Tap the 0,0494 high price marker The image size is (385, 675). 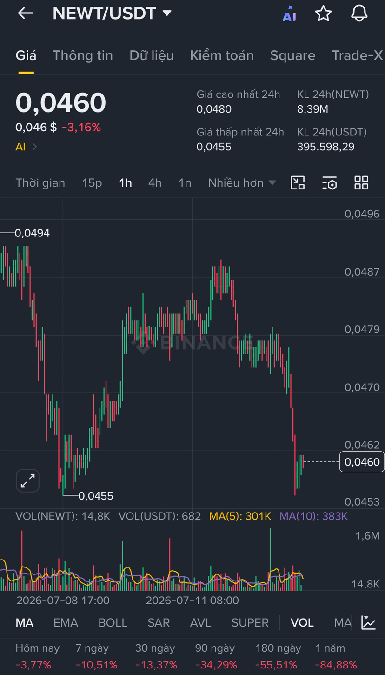pyautogui.click(x=32, y=233)
